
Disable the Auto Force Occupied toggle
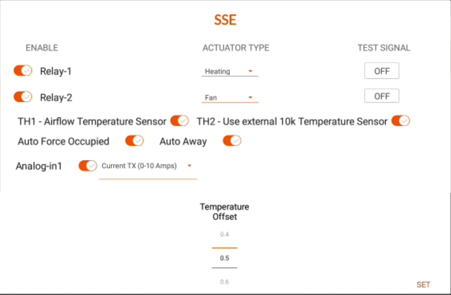tap(134, 141)
